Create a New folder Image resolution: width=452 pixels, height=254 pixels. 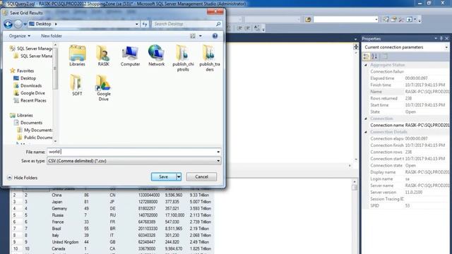point(52,36)
